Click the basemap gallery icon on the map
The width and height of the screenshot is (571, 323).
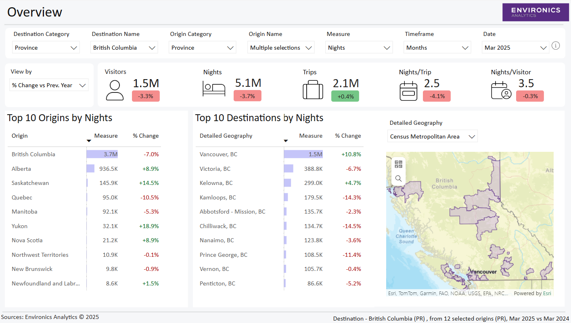point(398,164)
